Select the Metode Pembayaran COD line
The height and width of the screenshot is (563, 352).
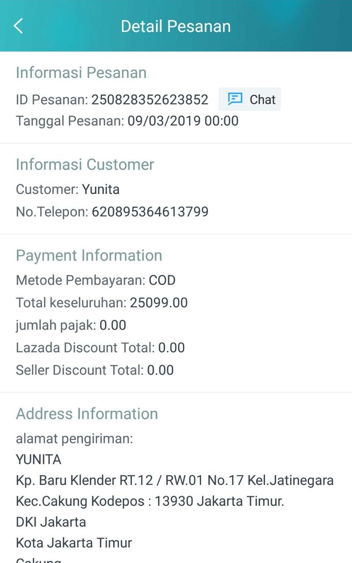point(96,280)
